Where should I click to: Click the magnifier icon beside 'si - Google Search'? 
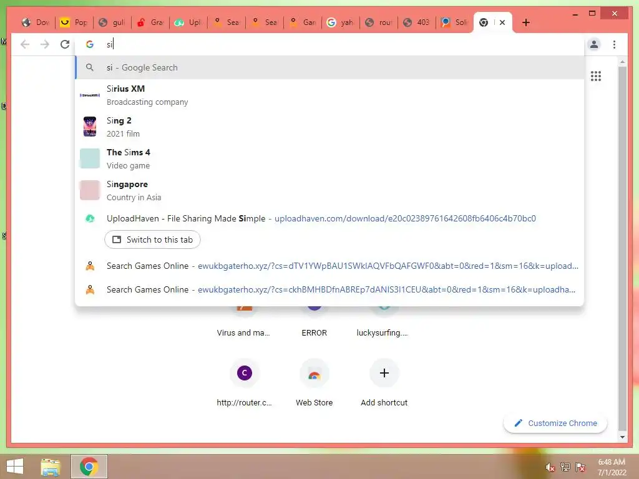[90, 67]
